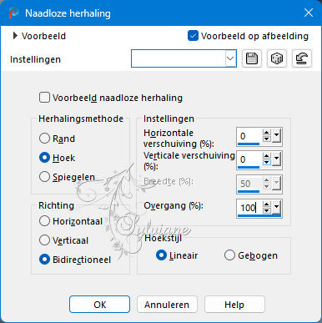Click the Annuleren button
Viewport: 322px width, 323px height.
pyautogui.click(x=167, y=305)
